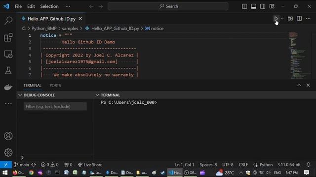Open OBS from the taskbar
The image size is (316, 177).
(x=190, y=173)
